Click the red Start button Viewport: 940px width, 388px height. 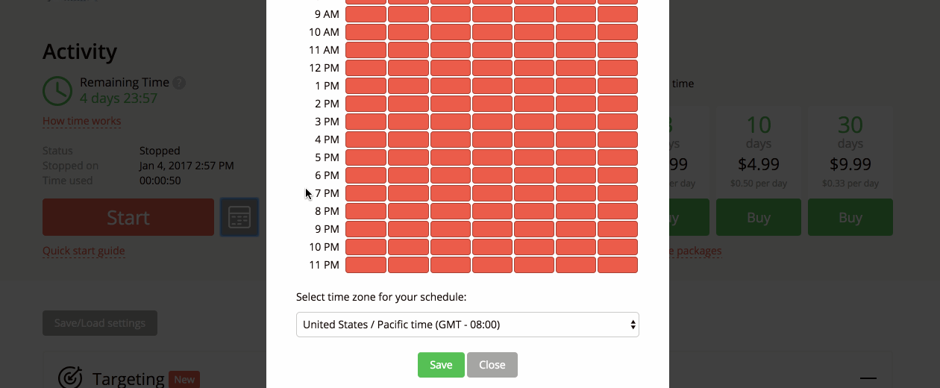pos(128,217)
